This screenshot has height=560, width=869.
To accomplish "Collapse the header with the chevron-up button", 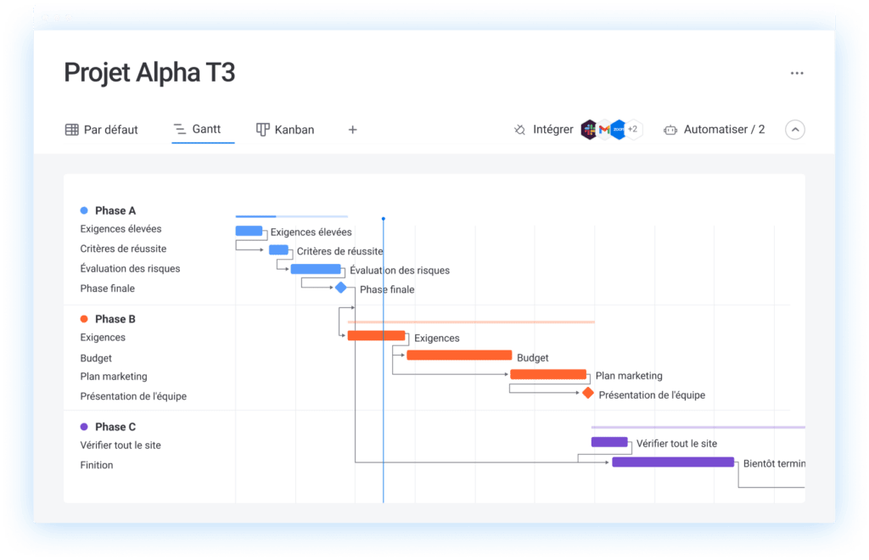I will [x=794, y=130].
